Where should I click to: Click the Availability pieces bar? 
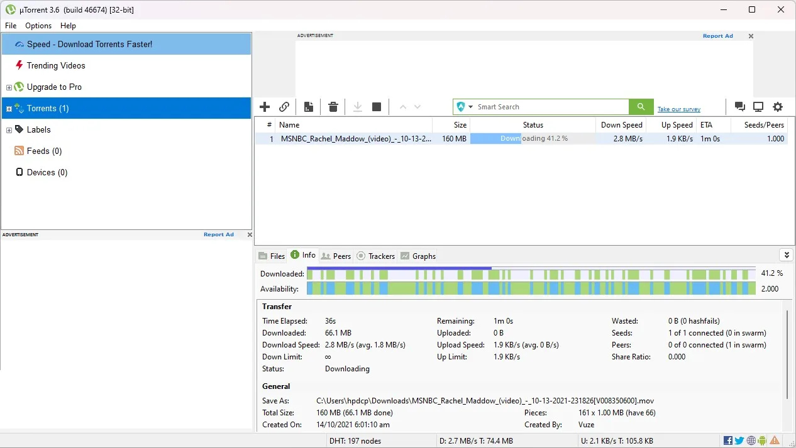point(531,289)
